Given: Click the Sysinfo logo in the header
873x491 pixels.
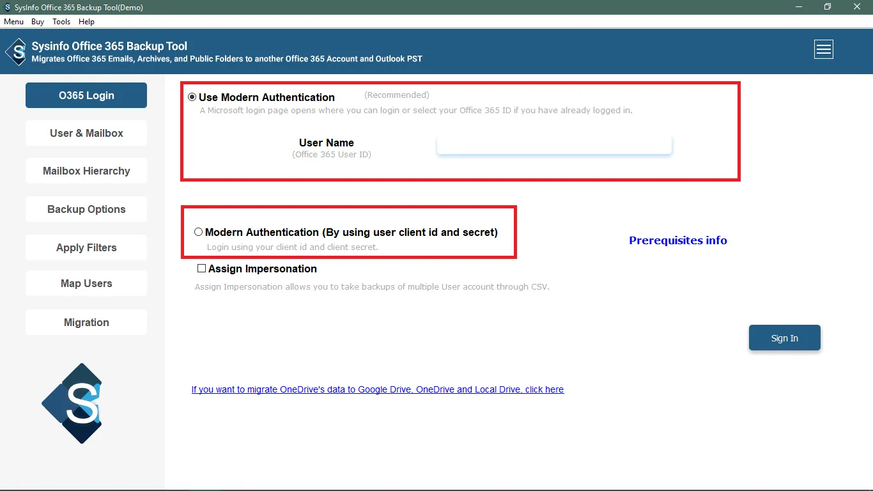Looking at the screenshot, I should click(17, 52).
